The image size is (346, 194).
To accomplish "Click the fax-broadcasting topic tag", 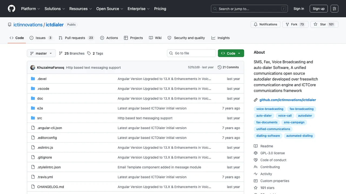I will tap(302, 109).
